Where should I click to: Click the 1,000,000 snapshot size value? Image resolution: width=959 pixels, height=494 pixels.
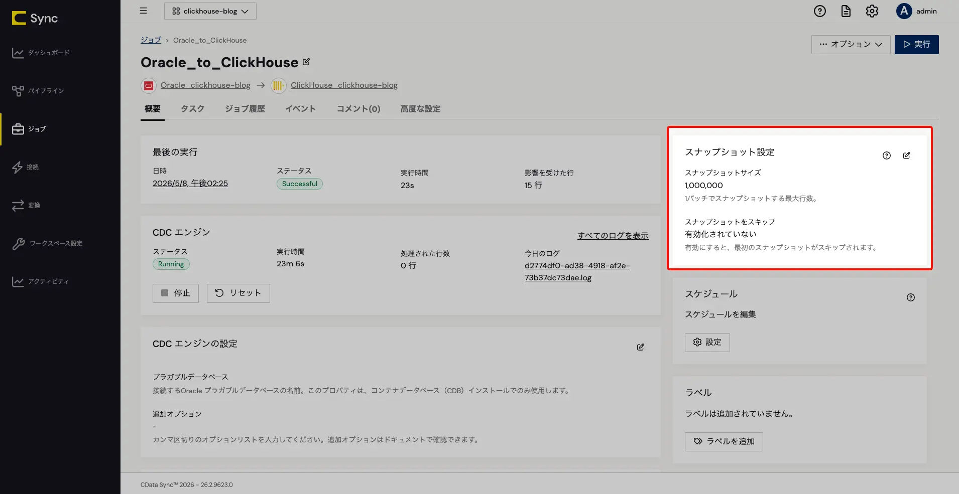coord(703,186)
